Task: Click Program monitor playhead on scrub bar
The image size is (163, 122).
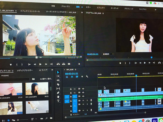Action: (x=152, y=57)
